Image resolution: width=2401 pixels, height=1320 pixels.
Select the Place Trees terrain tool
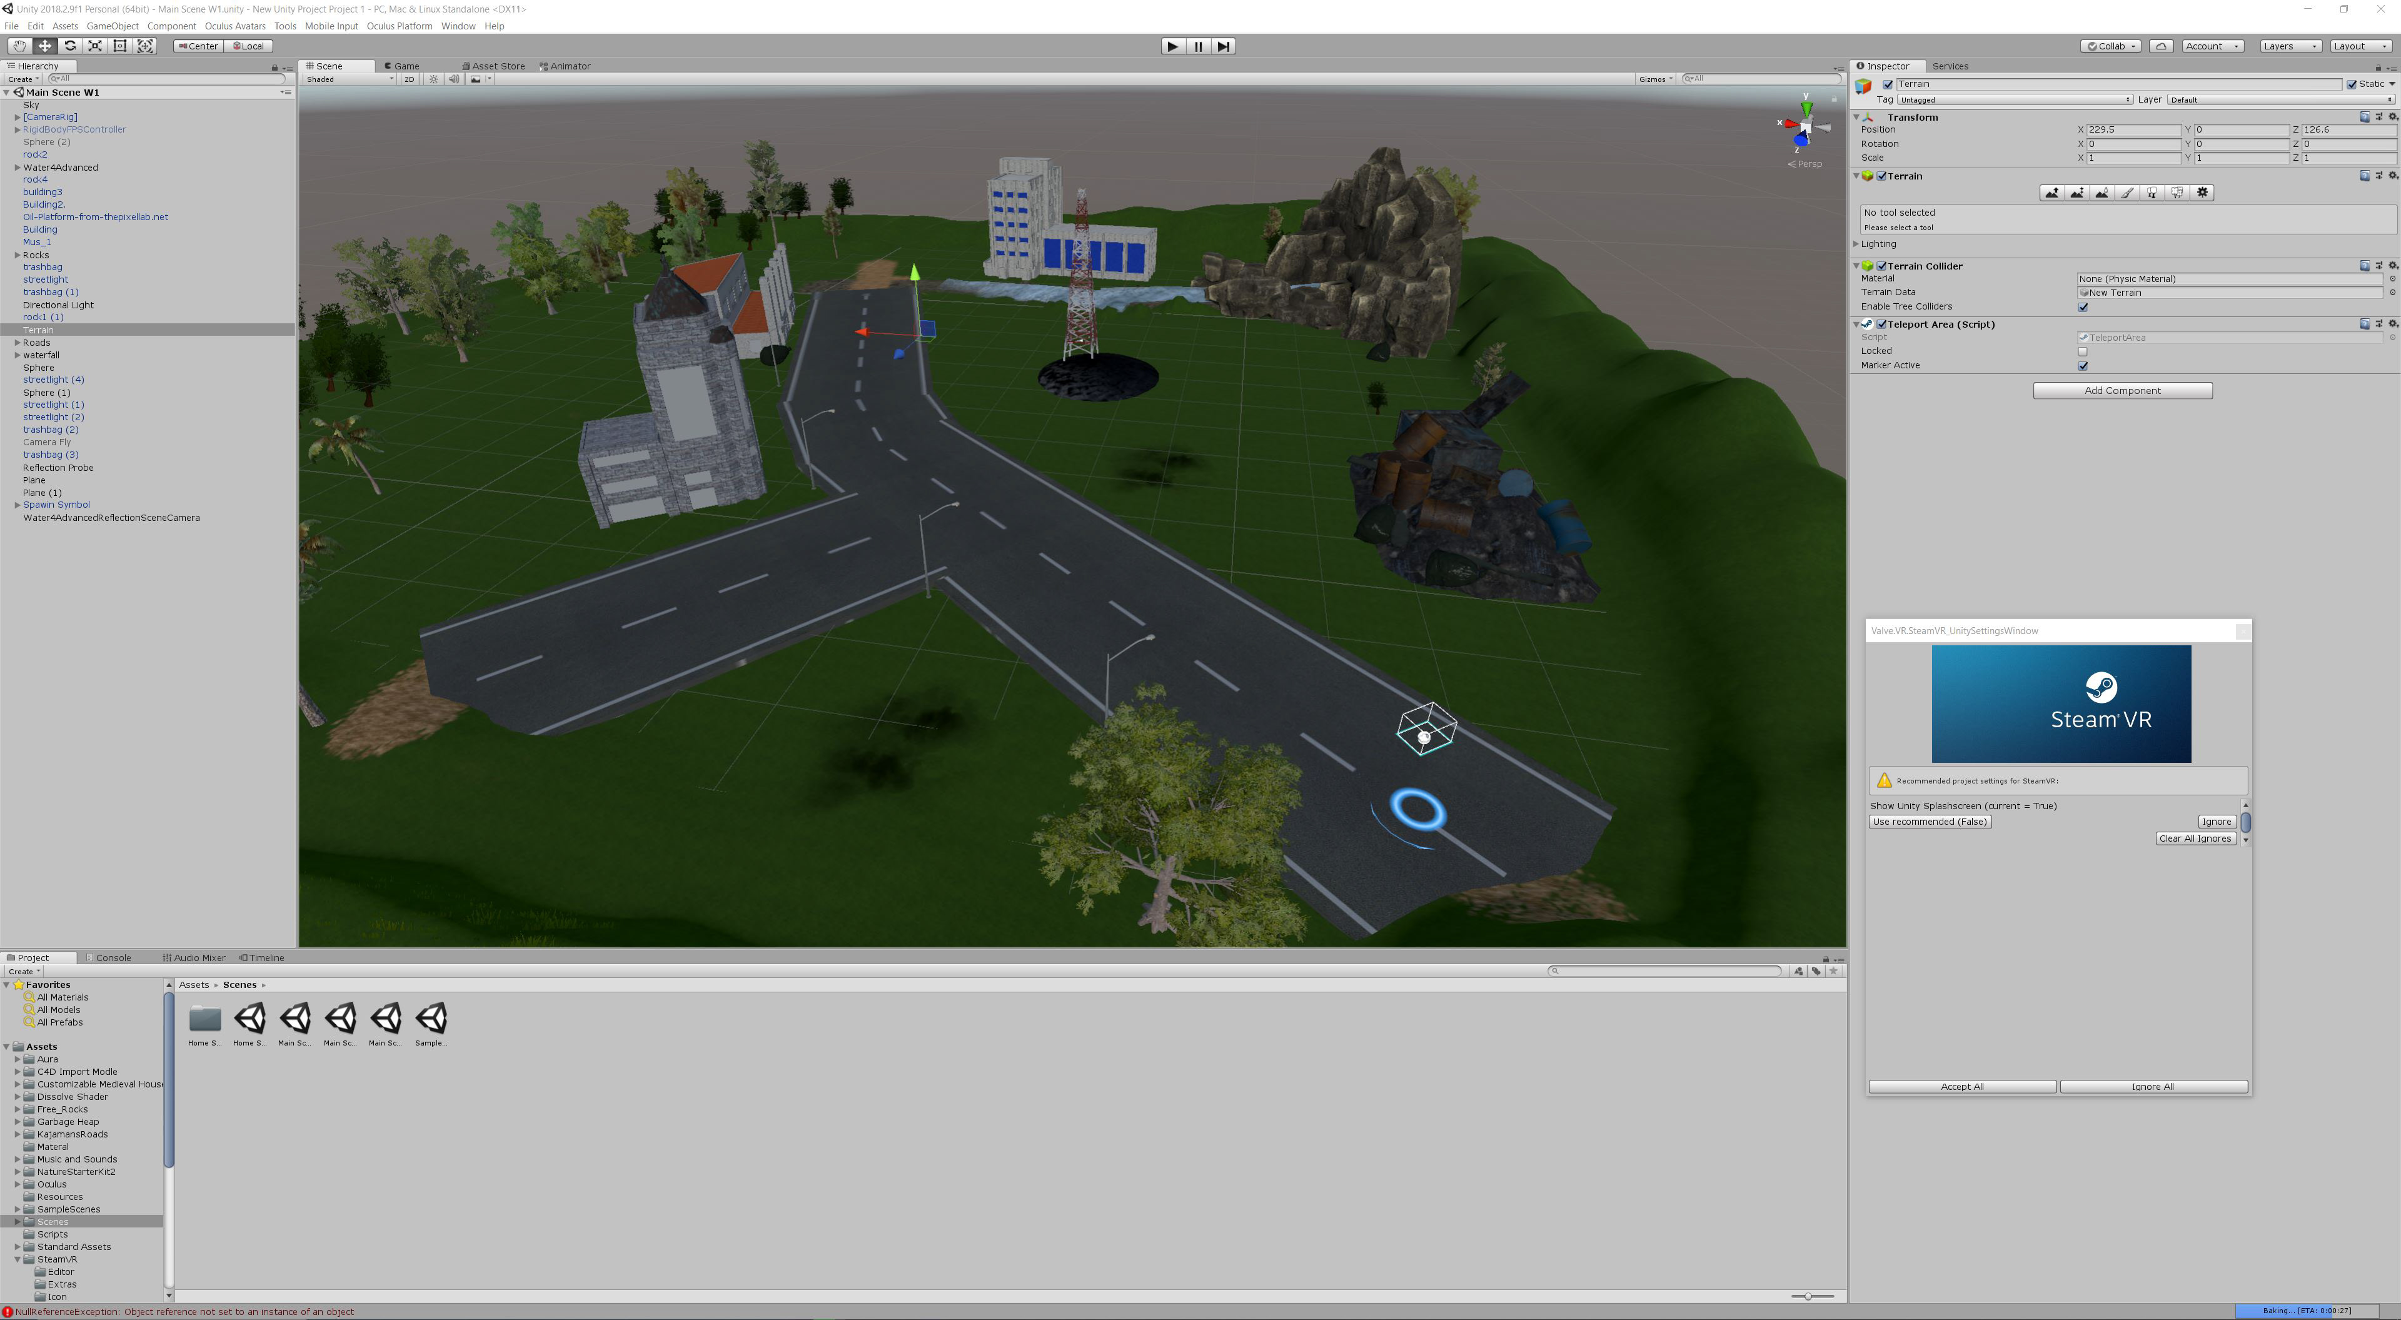pos(2152,193)
